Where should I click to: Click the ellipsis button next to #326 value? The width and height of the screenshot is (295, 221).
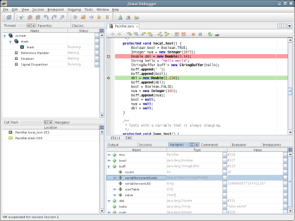point(285,155)
